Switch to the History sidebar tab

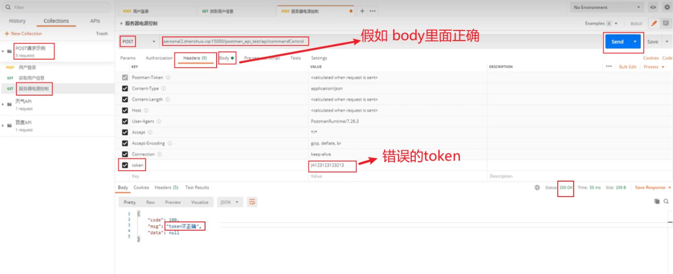(17, 21)
